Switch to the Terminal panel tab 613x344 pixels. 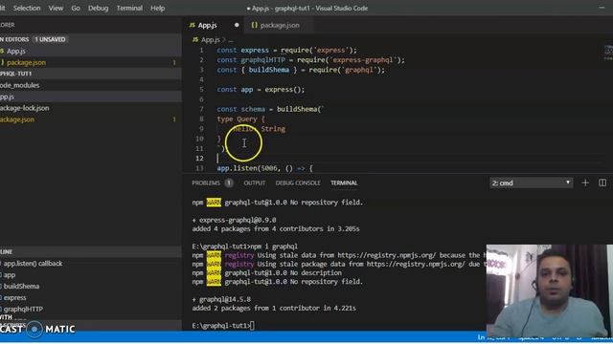(344, 183)
